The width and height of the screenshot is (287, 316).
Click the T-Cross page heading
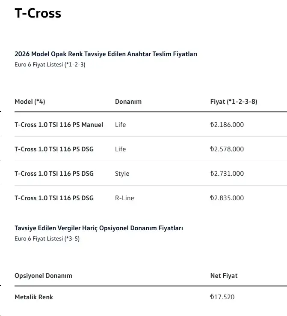click(38, 13)
